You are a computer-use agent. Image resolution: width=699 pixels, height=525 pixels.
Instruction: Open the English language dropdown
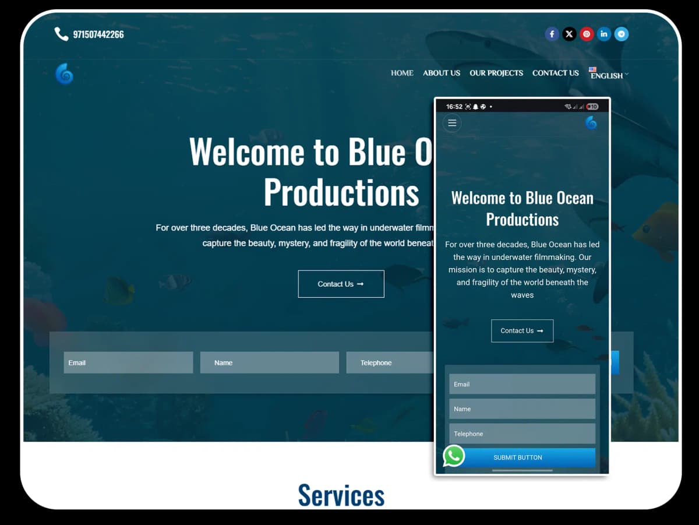tap(608, 75)
